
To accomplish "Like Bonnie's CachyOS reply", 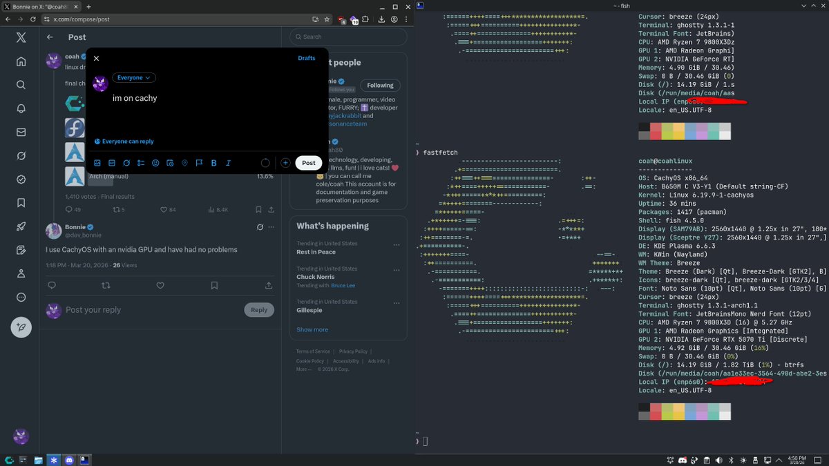I will (x=160, y=286).
